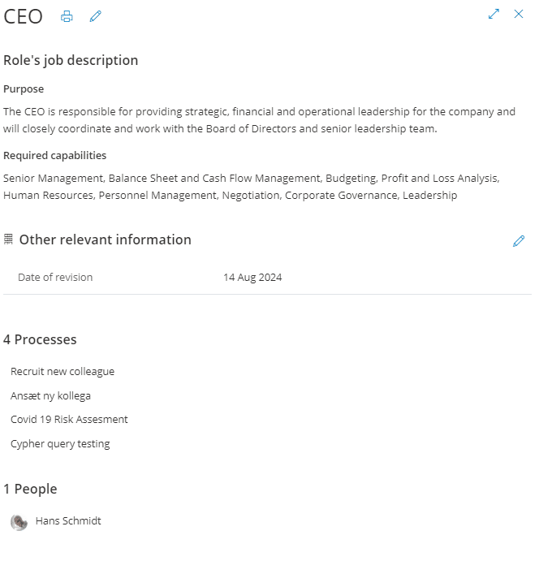Click the table icon beside Other relevant information

click(9, 240)
